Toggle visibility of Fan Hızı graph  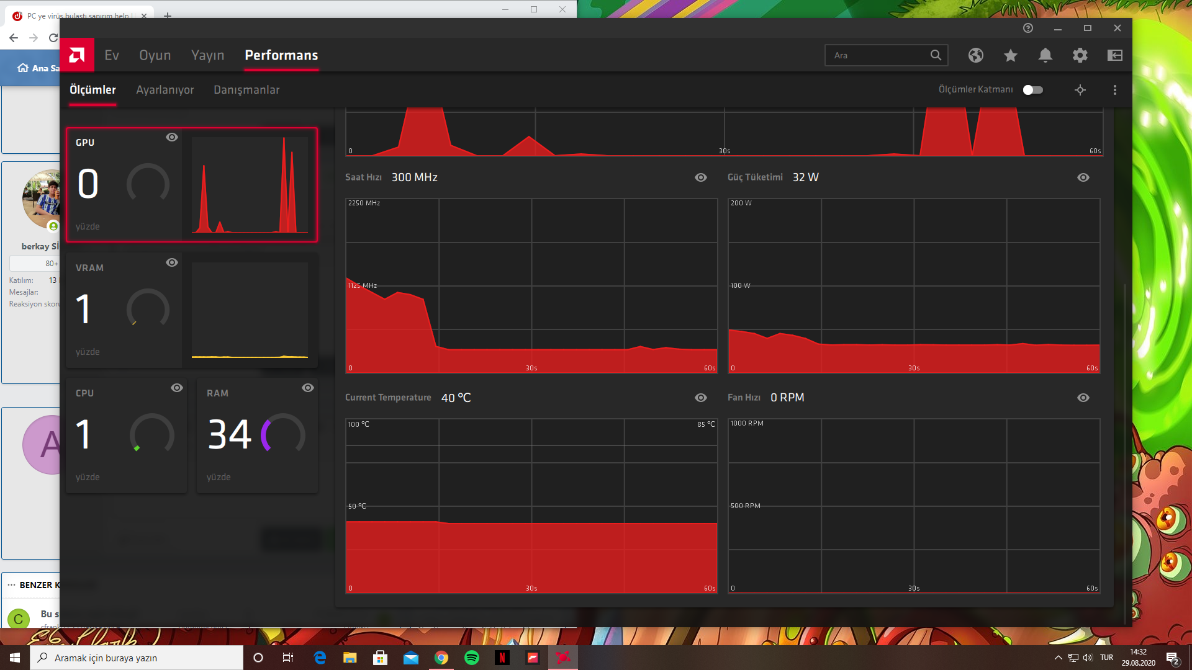pyautogui.click(x=1083, y=398)
